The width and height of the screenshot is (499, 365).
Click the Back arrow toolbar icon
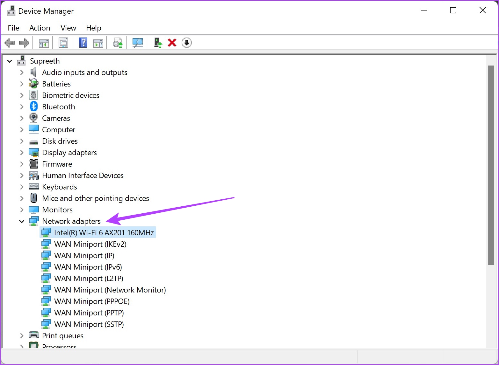coord(10,43)
